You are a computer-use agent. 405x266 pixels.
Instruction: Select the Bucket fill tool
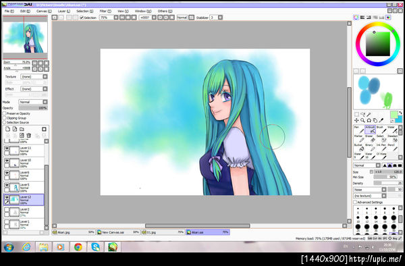pyautogui.click(x=358, y=147)
